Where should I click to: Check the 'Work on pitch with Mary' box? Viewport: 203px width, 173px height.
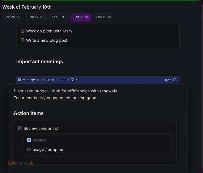[x=23, y=31]
